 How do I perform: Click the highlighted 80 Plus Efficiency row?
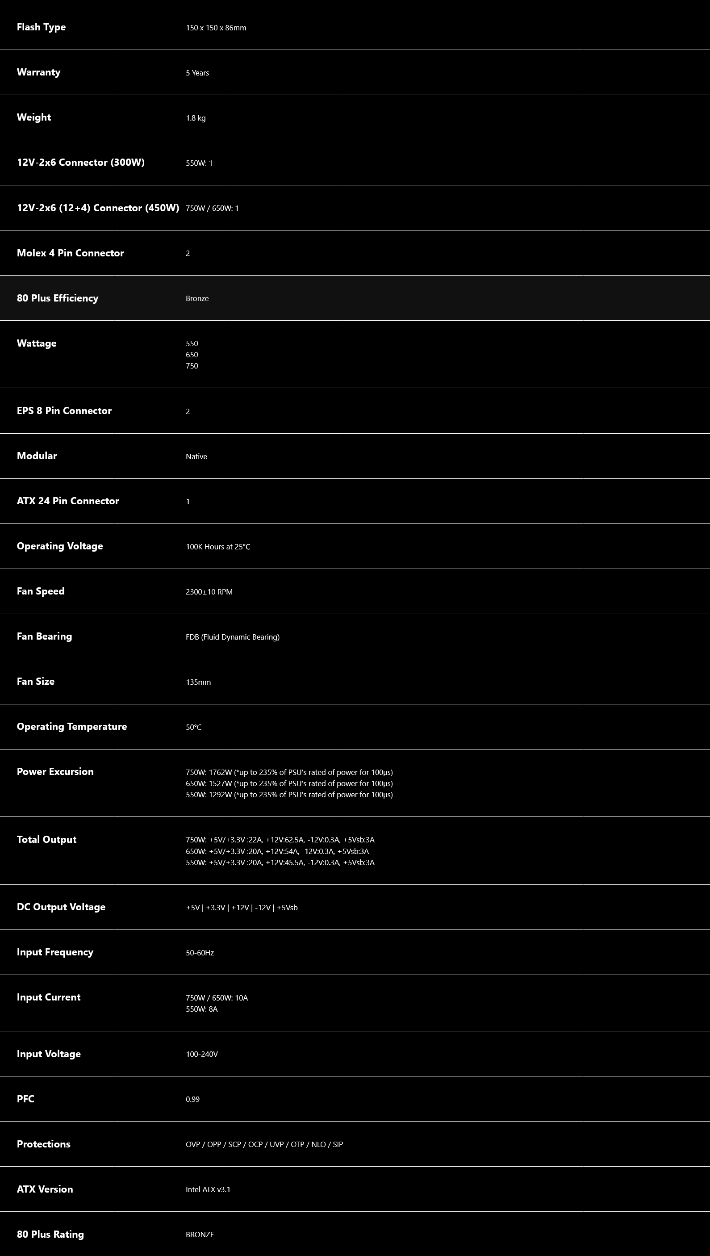point(355,298)
